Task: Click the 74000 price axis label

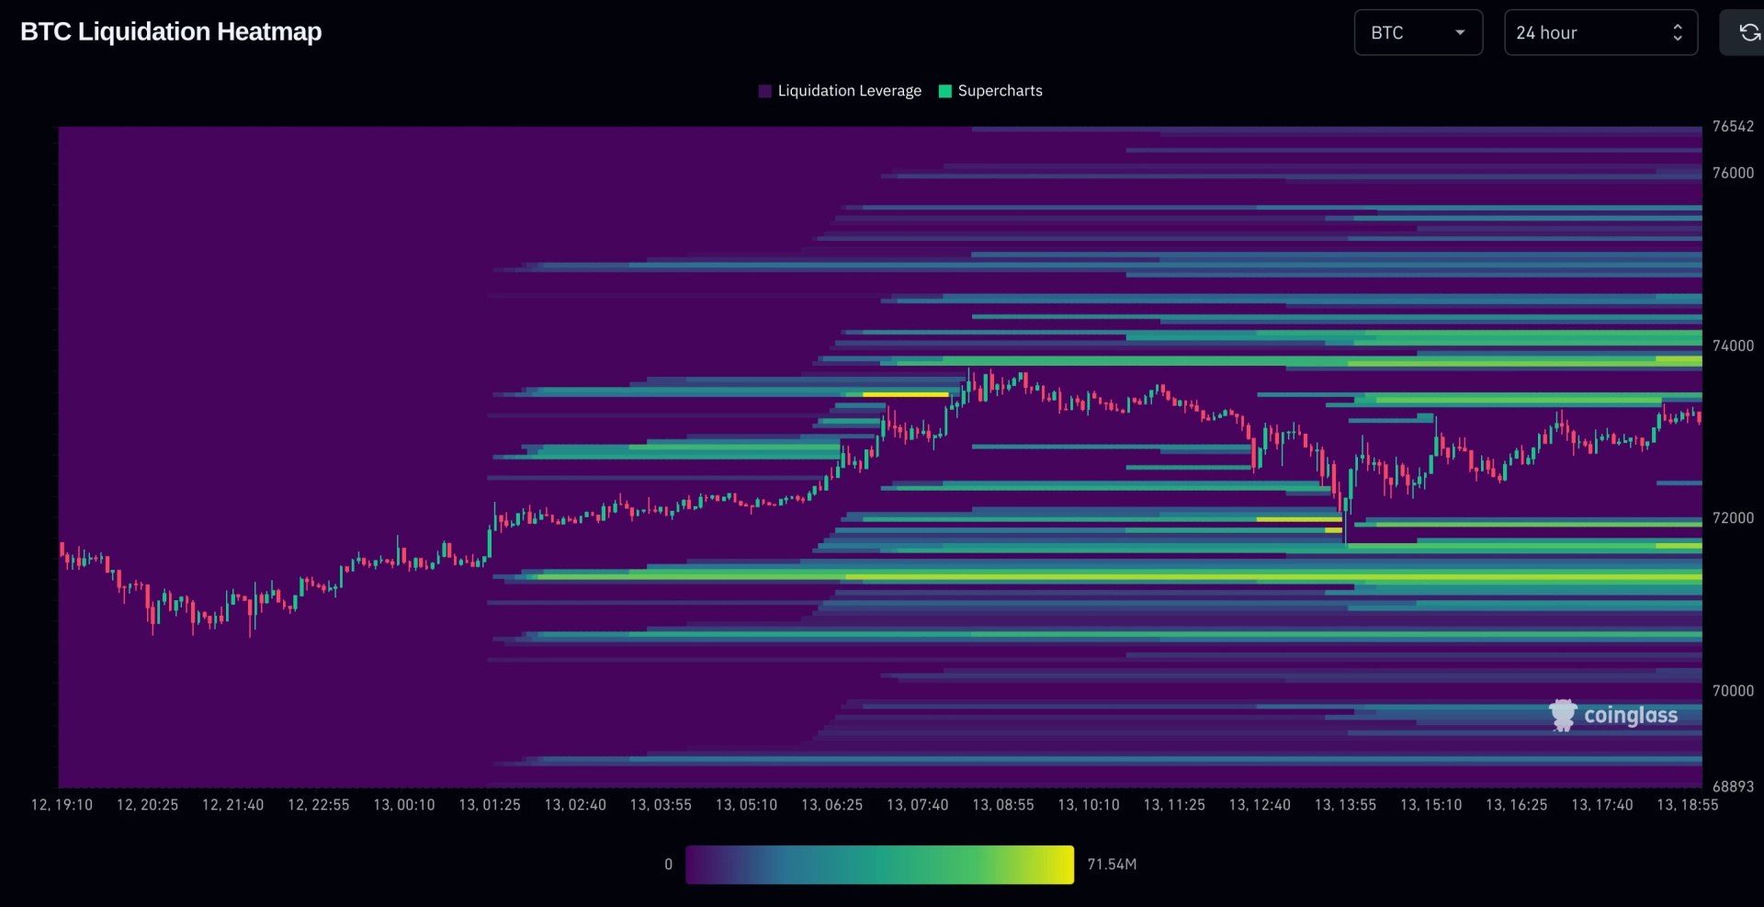Action: pos(1733,346)
